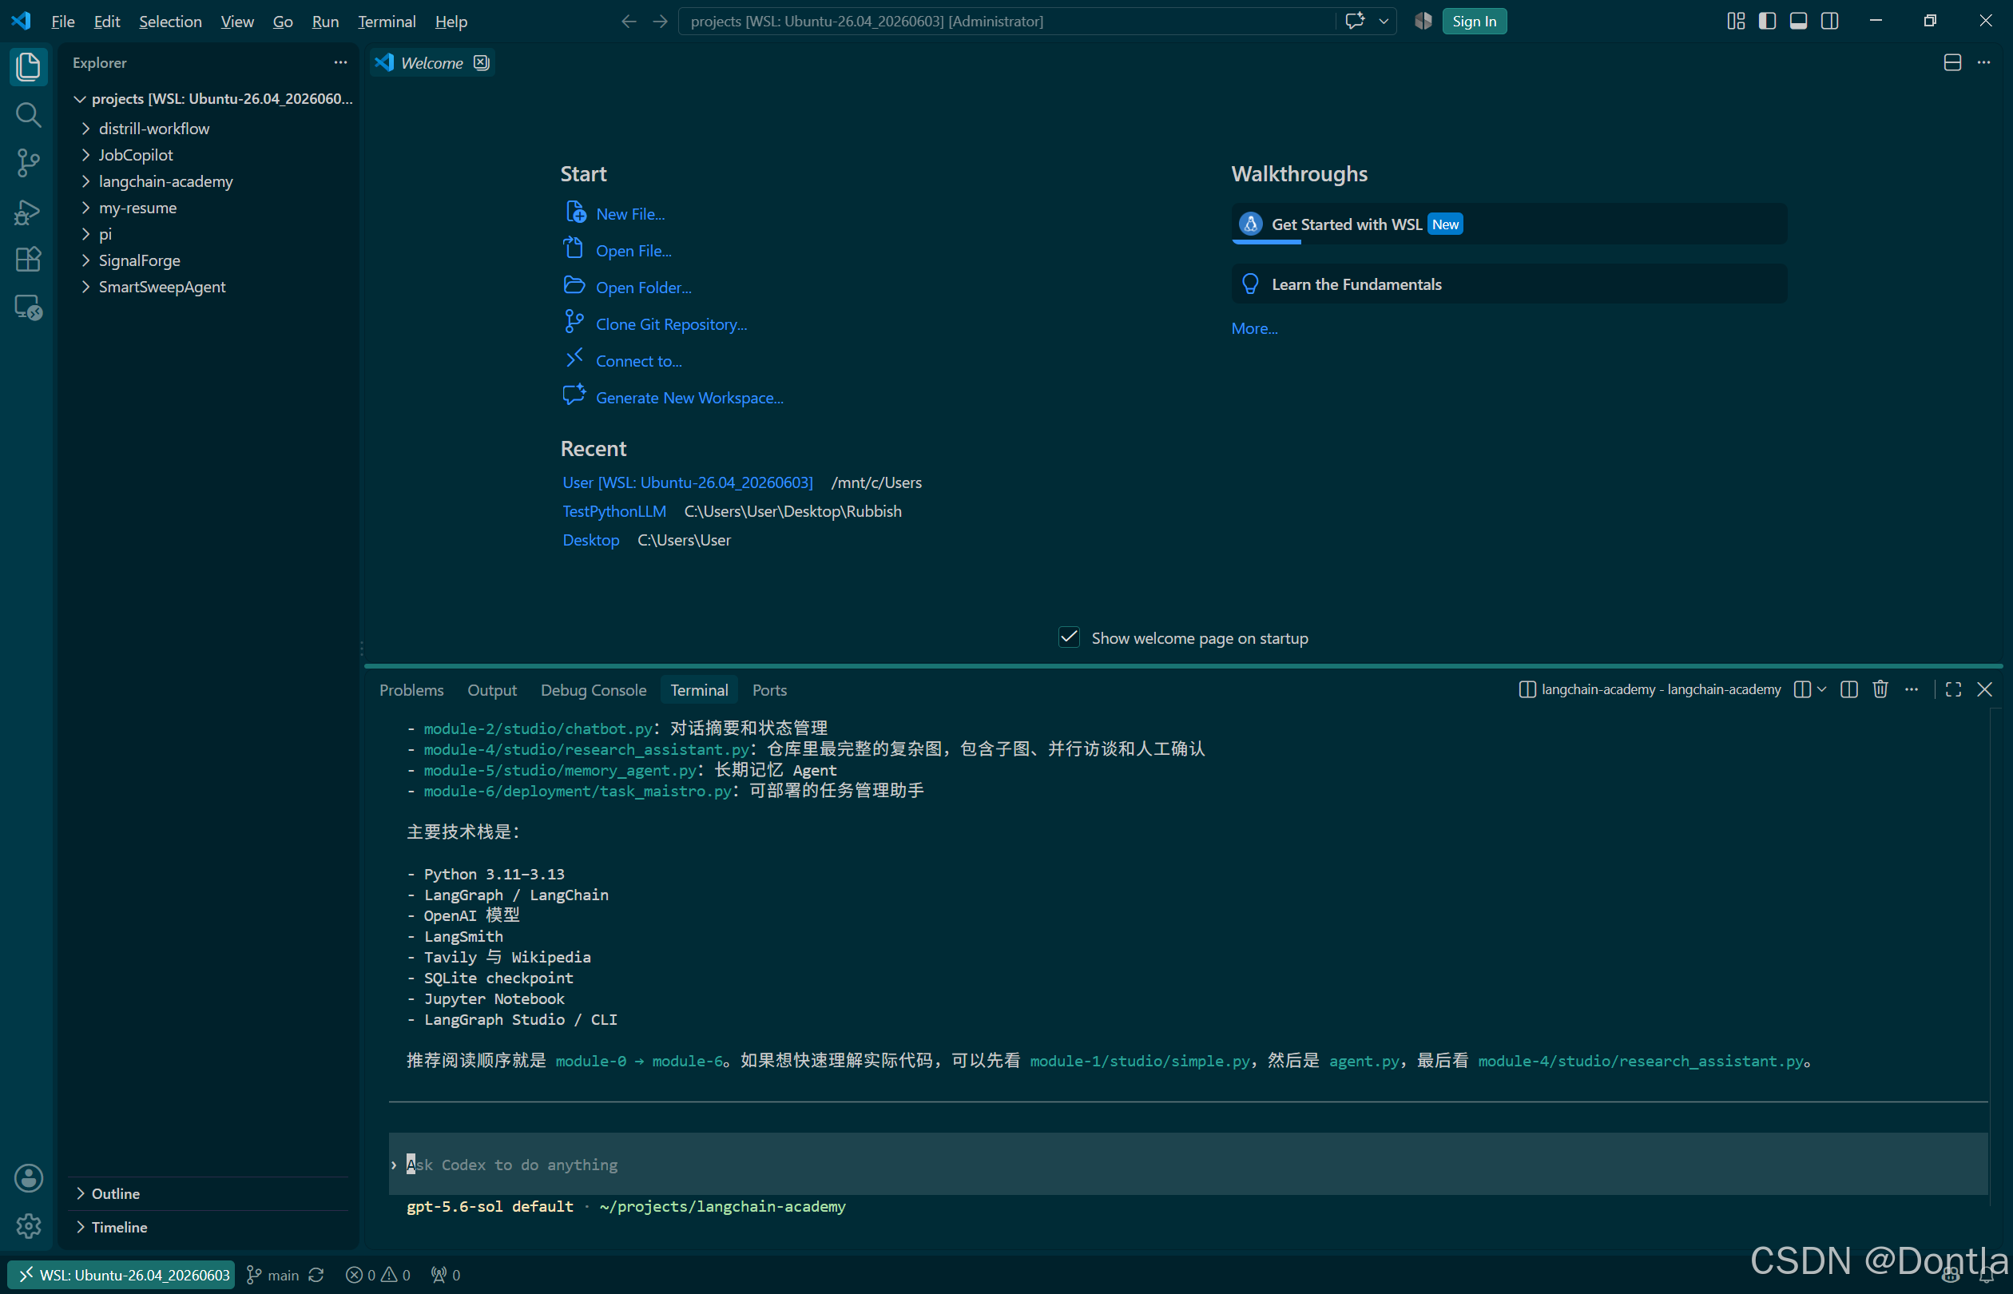Open the Explorer view in activity bar
The image size is (2013, 1294).
pyautogui.click(x=29, y=66)
